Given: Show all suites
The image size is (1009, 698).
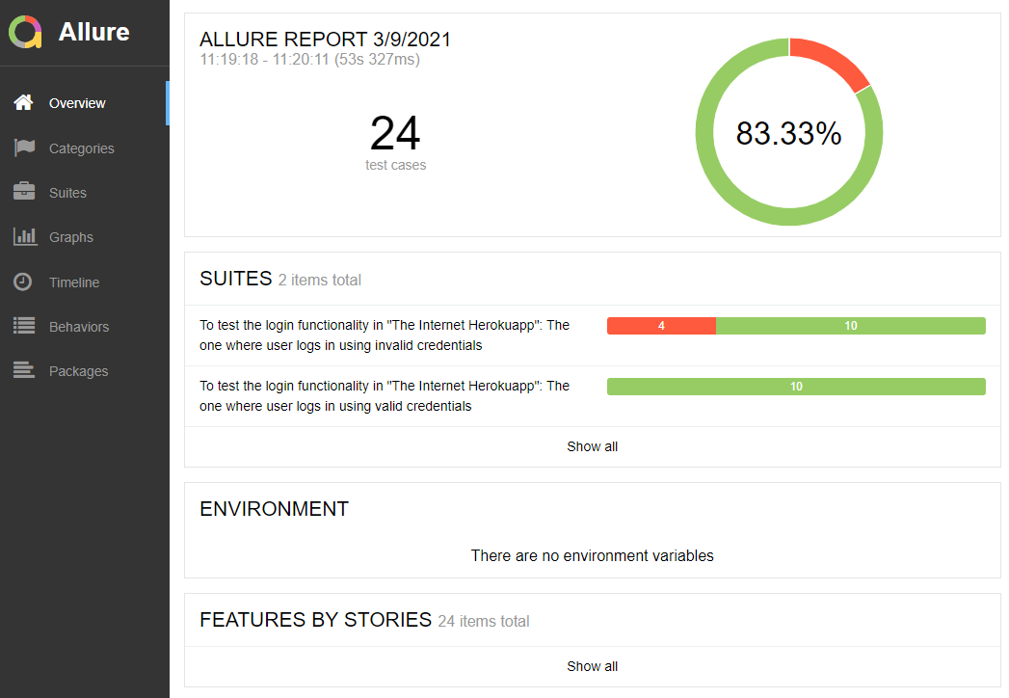Looking at the screenshot, I should [x=592, y=446].
